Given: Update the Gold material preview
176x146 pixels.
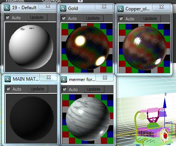Looking at the screenshot, I should [x=93, y=18].
